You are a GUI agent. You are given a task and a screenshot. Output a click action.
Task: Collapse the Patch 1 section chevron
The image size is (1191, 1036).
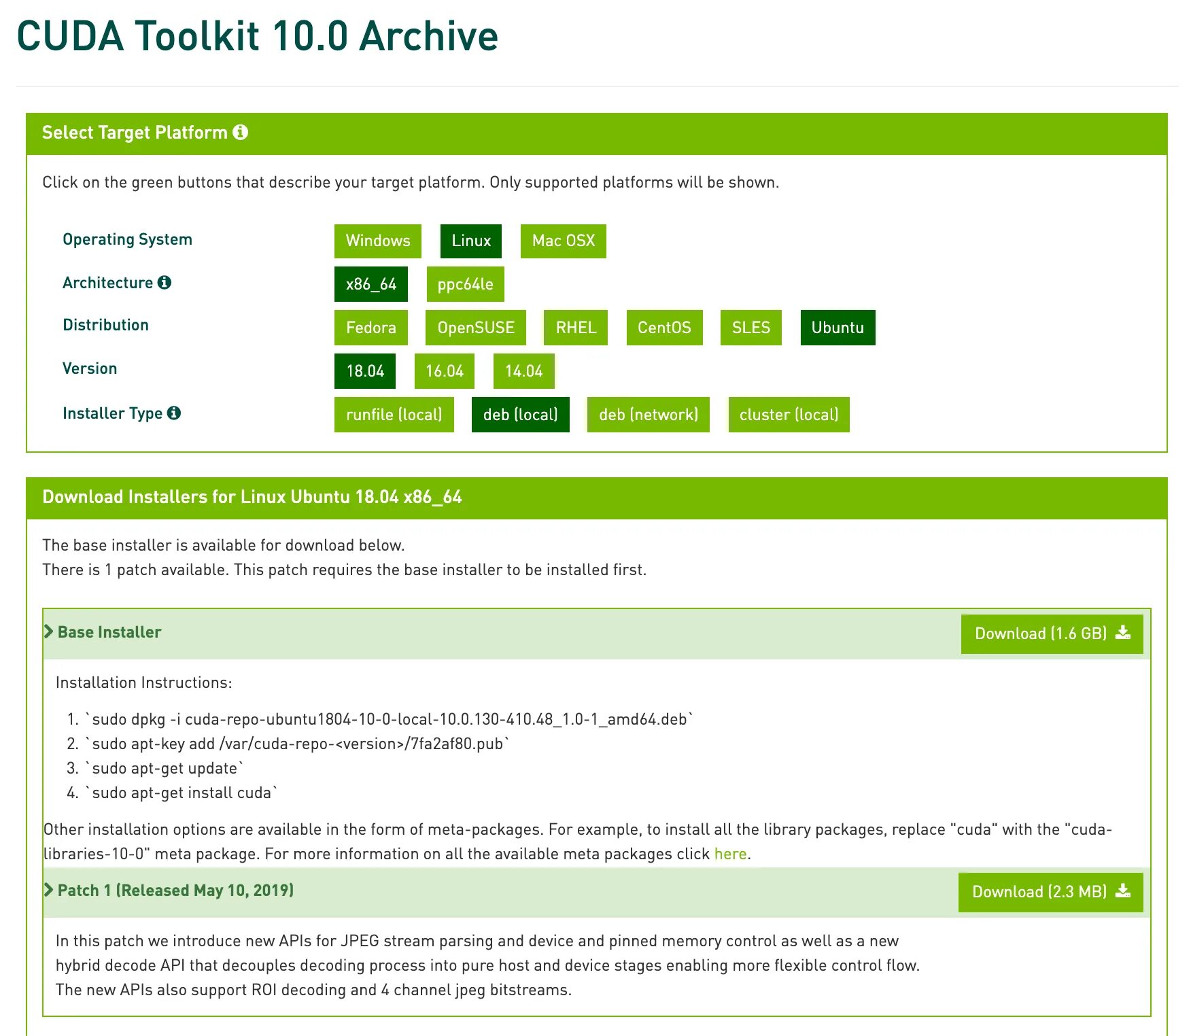48,890
